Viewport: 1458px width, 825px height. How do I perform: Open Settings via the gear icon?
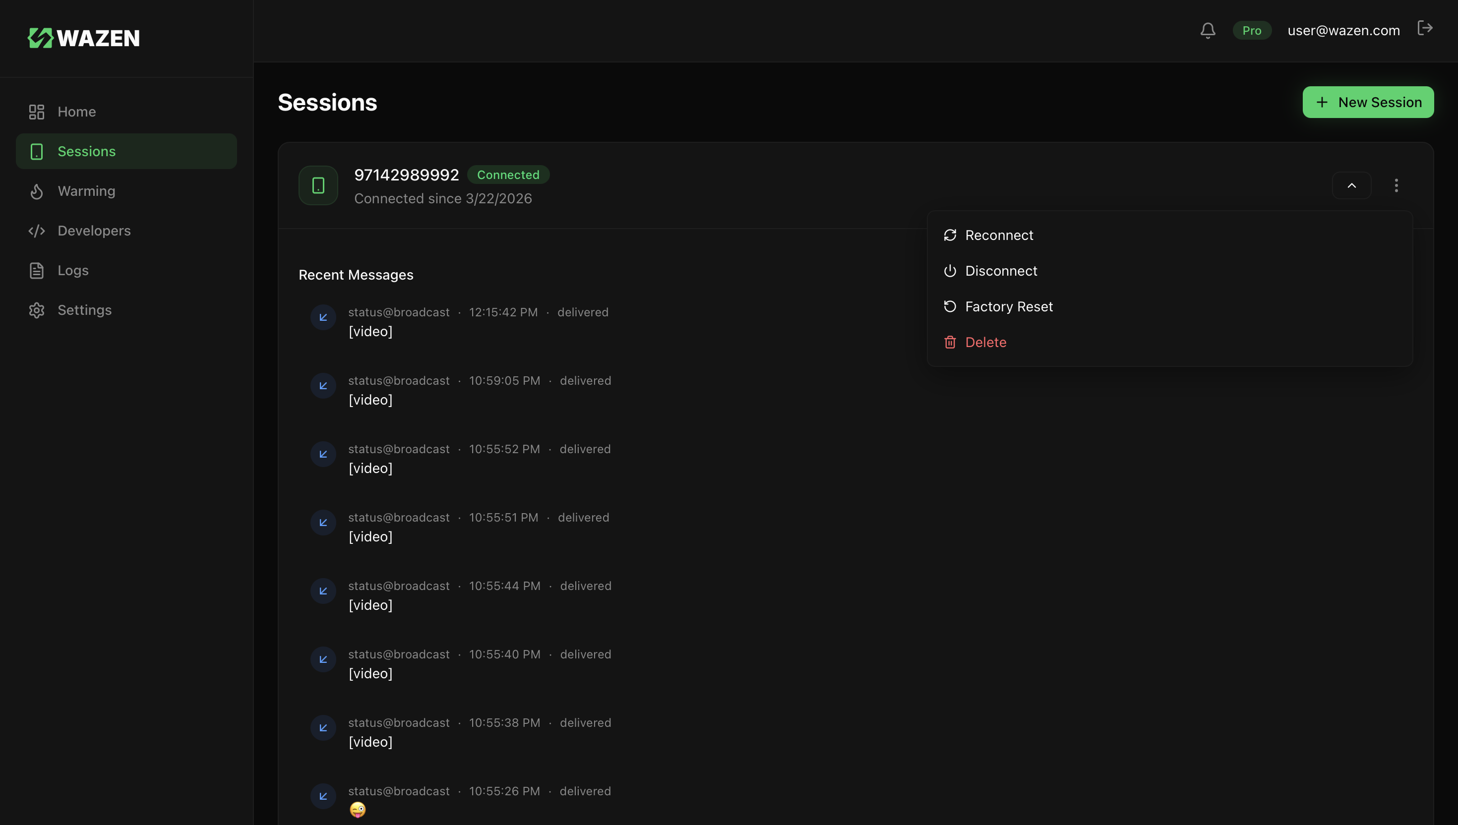pos(36,310)
